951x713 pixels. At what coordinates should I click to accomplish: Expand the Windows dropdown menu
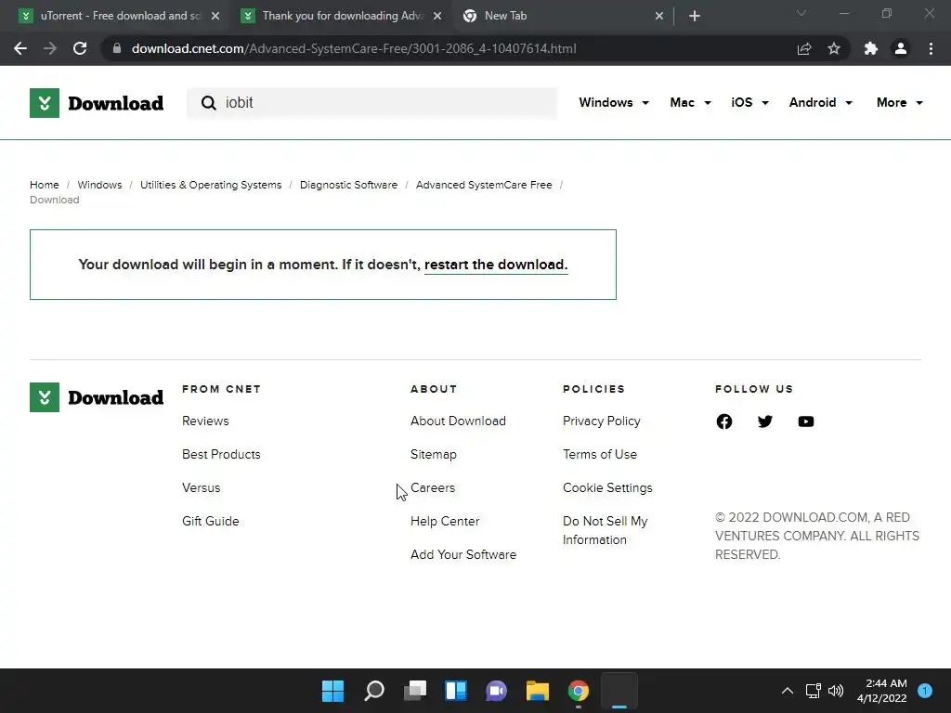(x=614, y=102)
